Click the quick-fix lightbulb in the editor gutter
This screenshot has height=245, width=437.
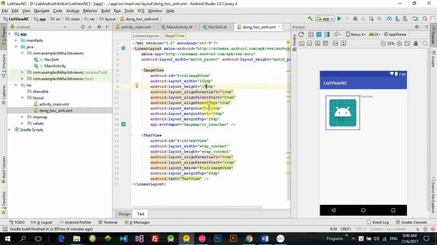[137, 86]
